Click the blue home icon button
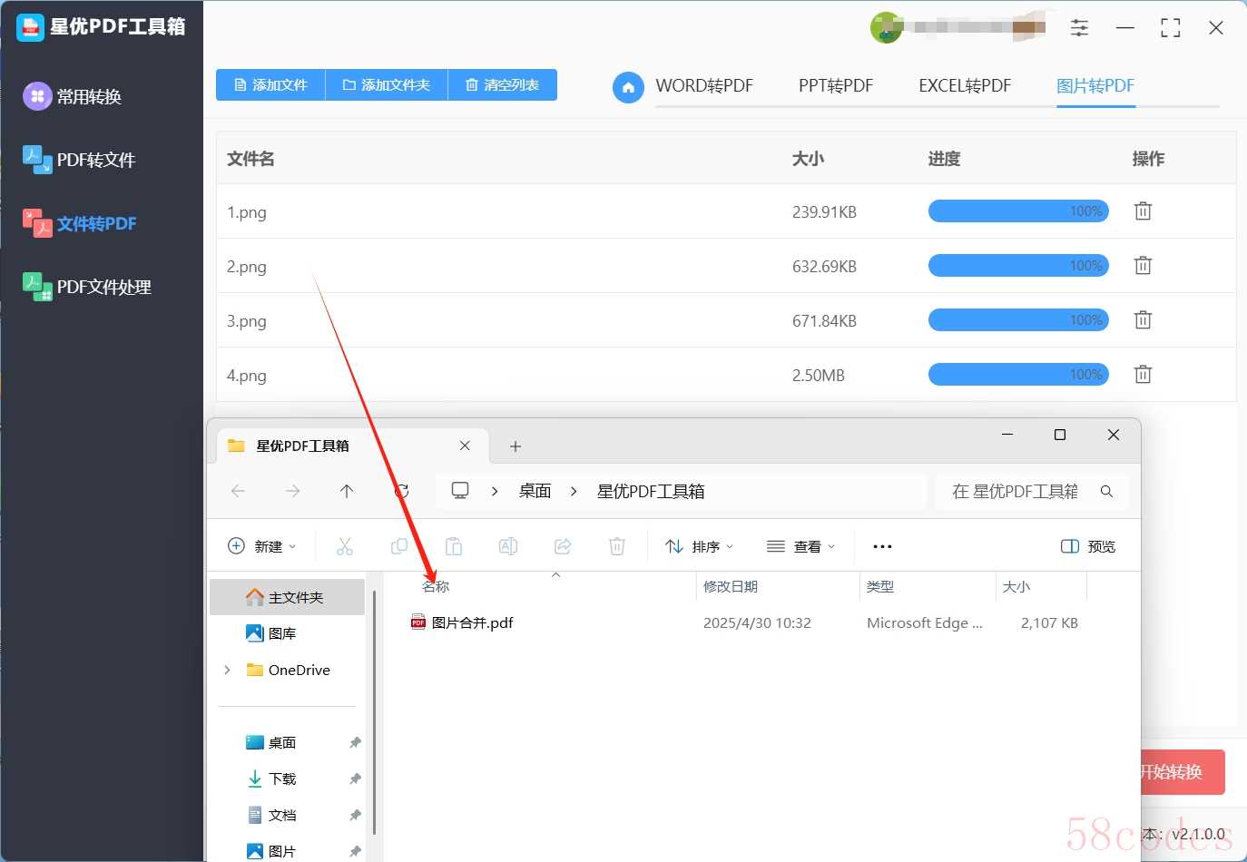The image size is (1247, 862). (628, 87)
